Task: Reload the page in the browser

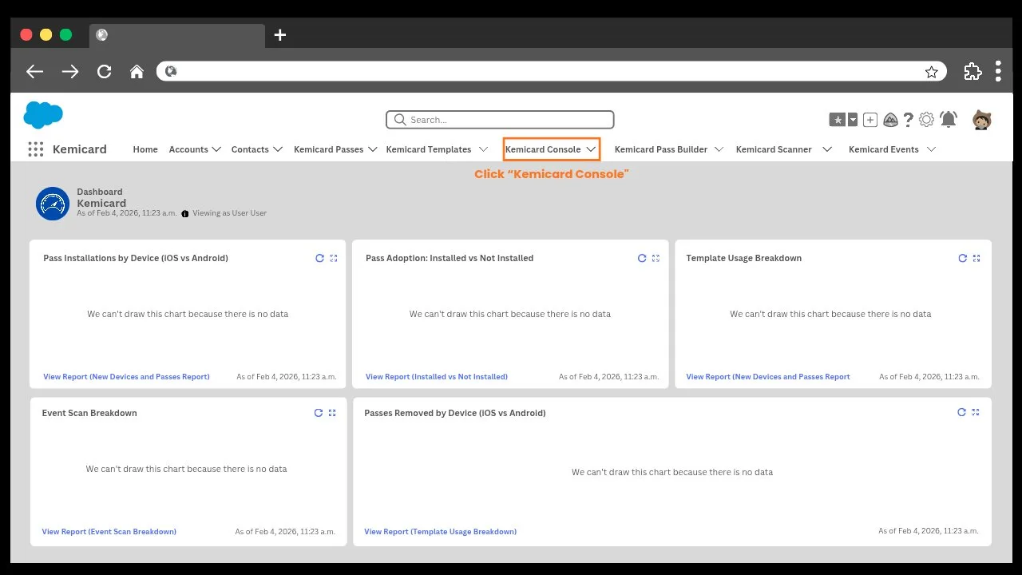Action: 104,72
